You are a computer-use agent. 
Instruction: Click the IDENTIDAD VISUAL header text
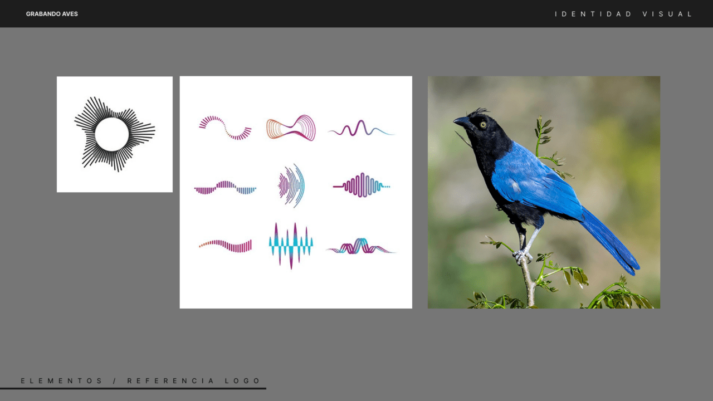(623, 14)
